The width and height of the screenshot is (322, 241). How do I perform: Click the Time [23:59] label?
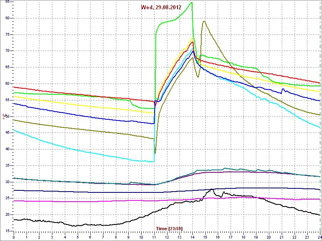click(169, 229)
